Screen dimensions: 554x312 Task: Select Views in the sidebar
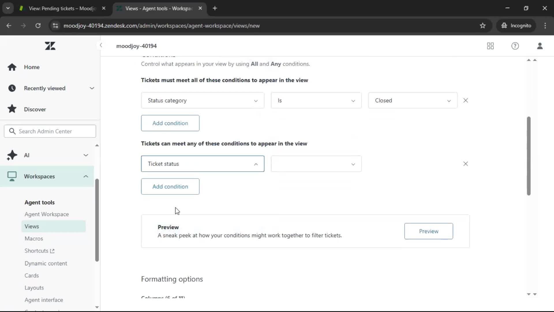[x=53, y=226]
